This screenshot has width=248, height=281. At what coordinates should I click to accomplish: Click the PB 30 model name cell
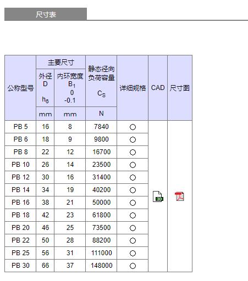[x=20, y=266]
